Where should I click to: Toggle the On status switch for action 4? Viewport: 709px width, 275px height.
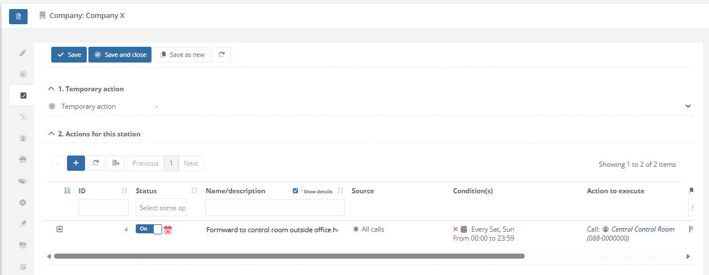coord(149,229)
